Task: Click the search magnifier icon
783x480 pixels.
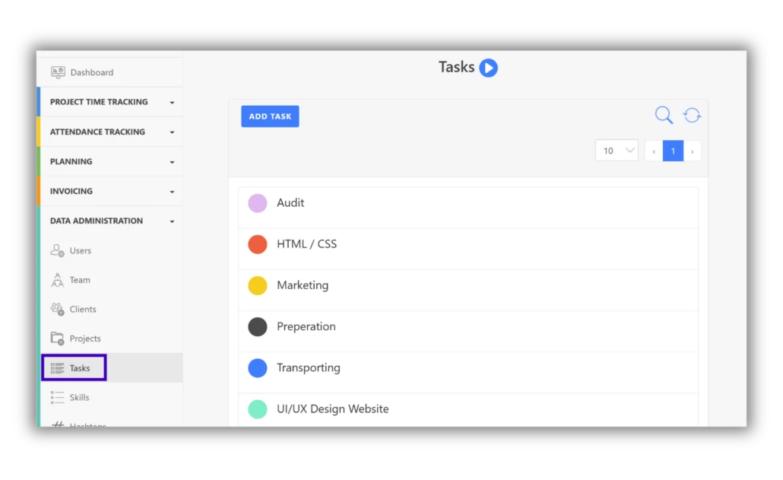Action: [663, 114]
